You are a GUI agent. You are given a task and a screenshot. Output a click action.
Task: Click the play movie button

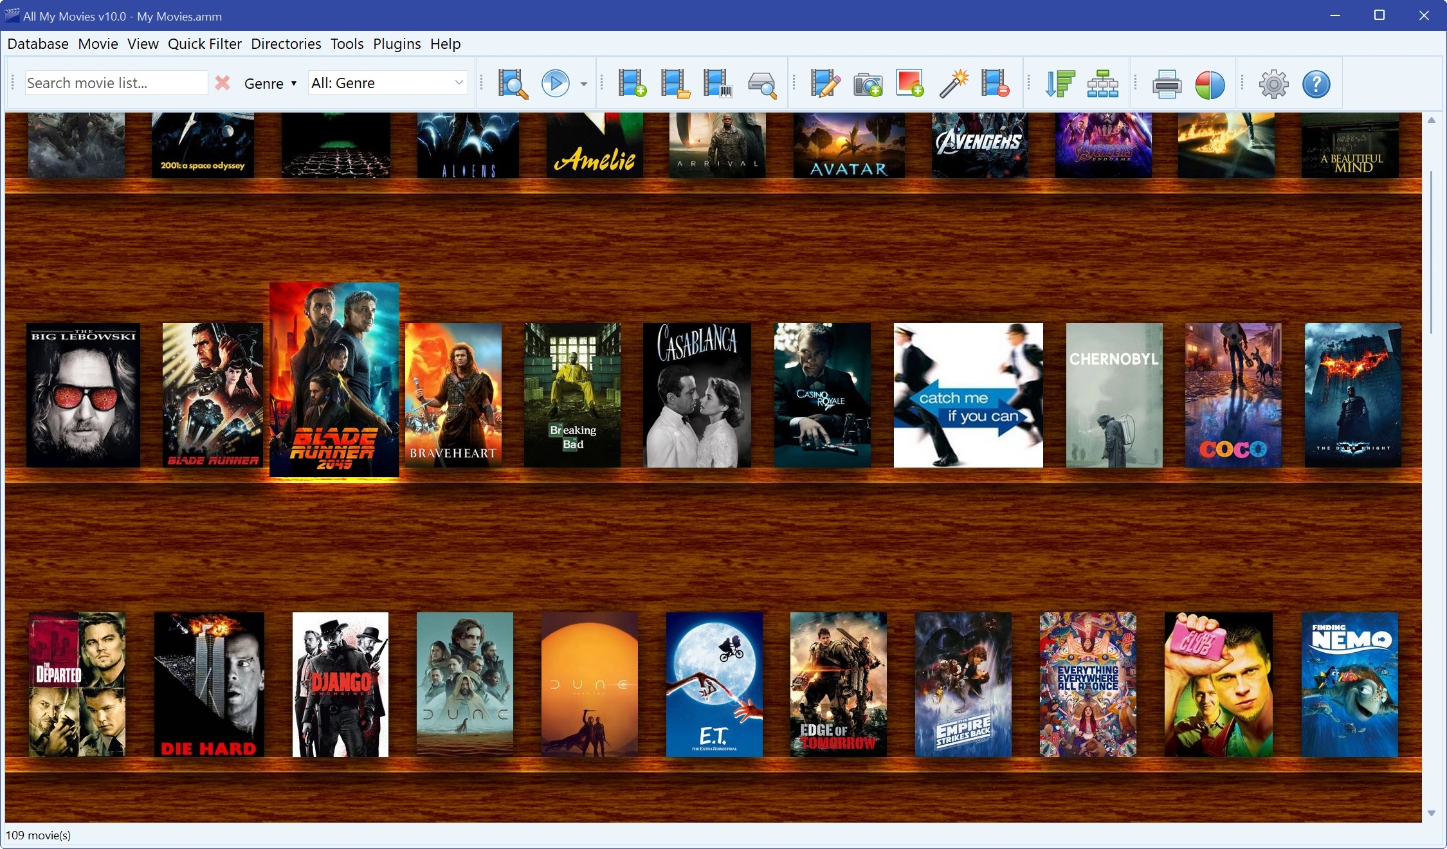(555, 84)
